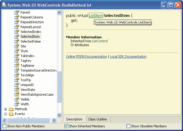The height and width of the screenshot is (131, 183).
Task: Expand the Attributes section
Action: click(x=72, y=45)
